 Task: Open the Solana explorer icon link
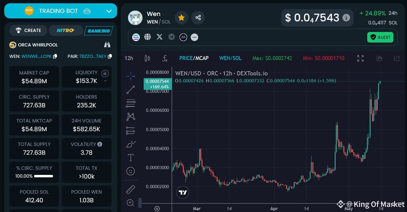tap(136, 37)
